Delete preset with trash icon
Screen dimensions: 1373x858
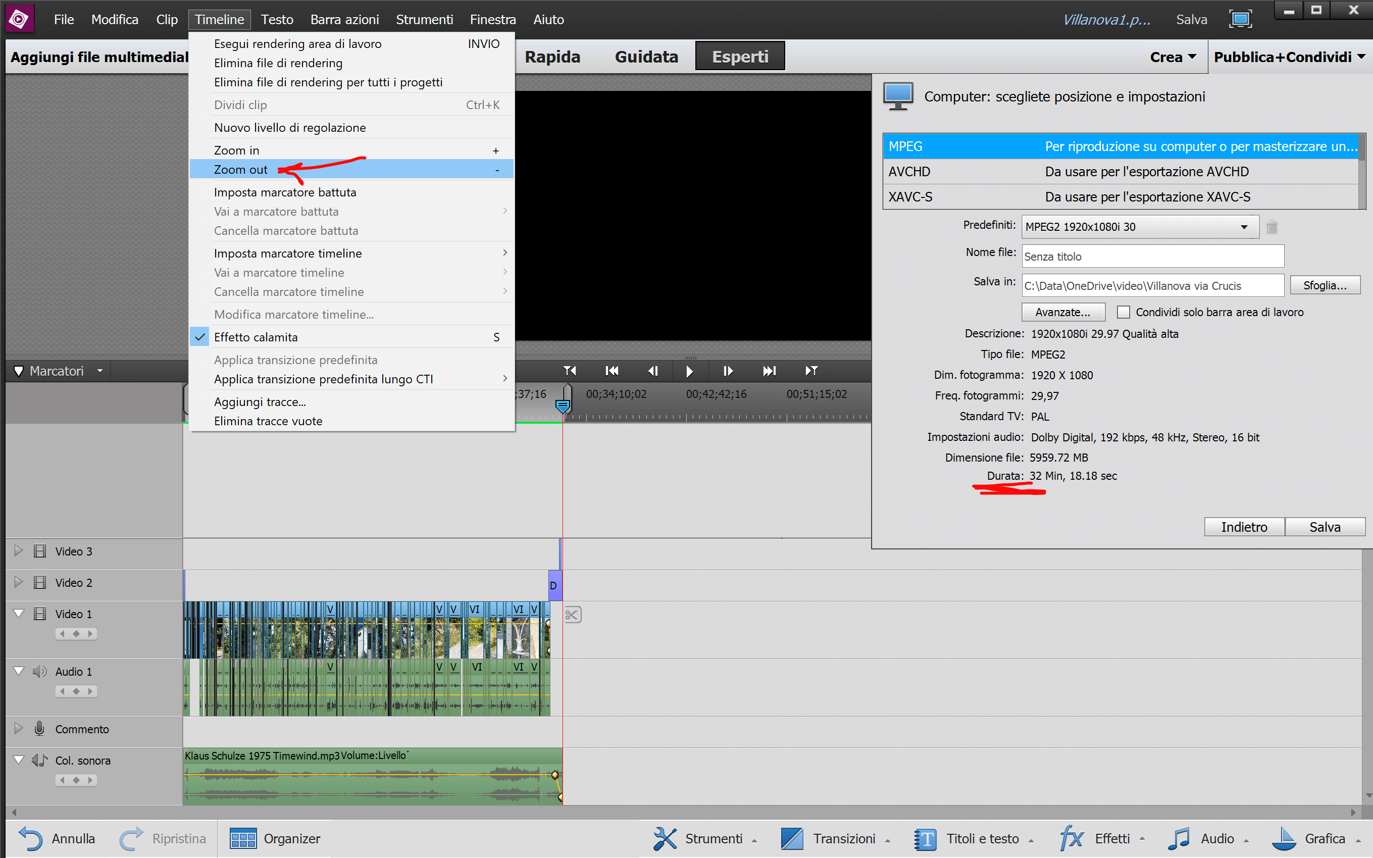coord(1272,227)
